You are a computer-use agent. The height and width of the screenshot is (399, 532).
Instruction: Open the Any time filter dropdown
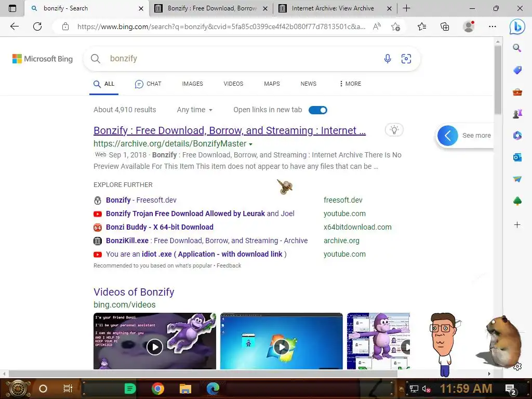coord(194,110)
